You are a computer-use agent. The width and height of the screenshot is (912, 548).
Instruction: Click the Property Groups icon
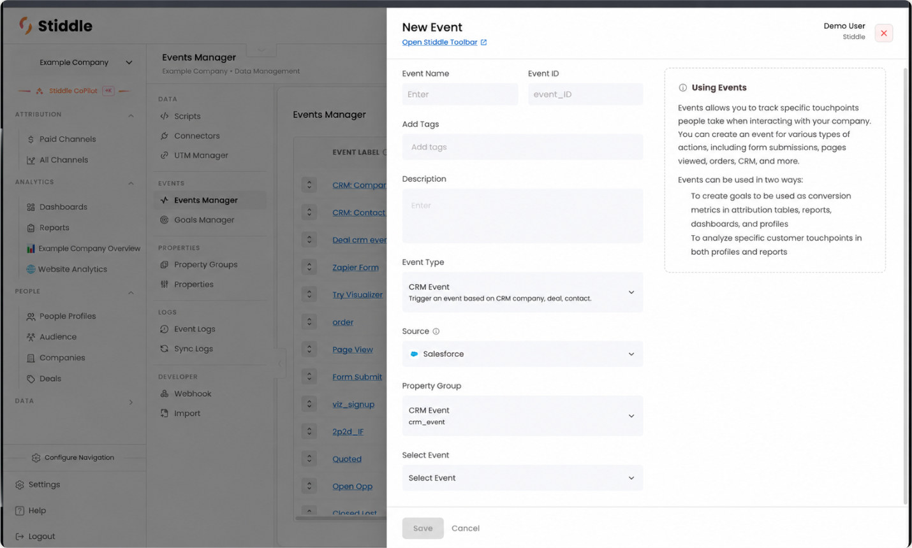[x=165, y=264]
